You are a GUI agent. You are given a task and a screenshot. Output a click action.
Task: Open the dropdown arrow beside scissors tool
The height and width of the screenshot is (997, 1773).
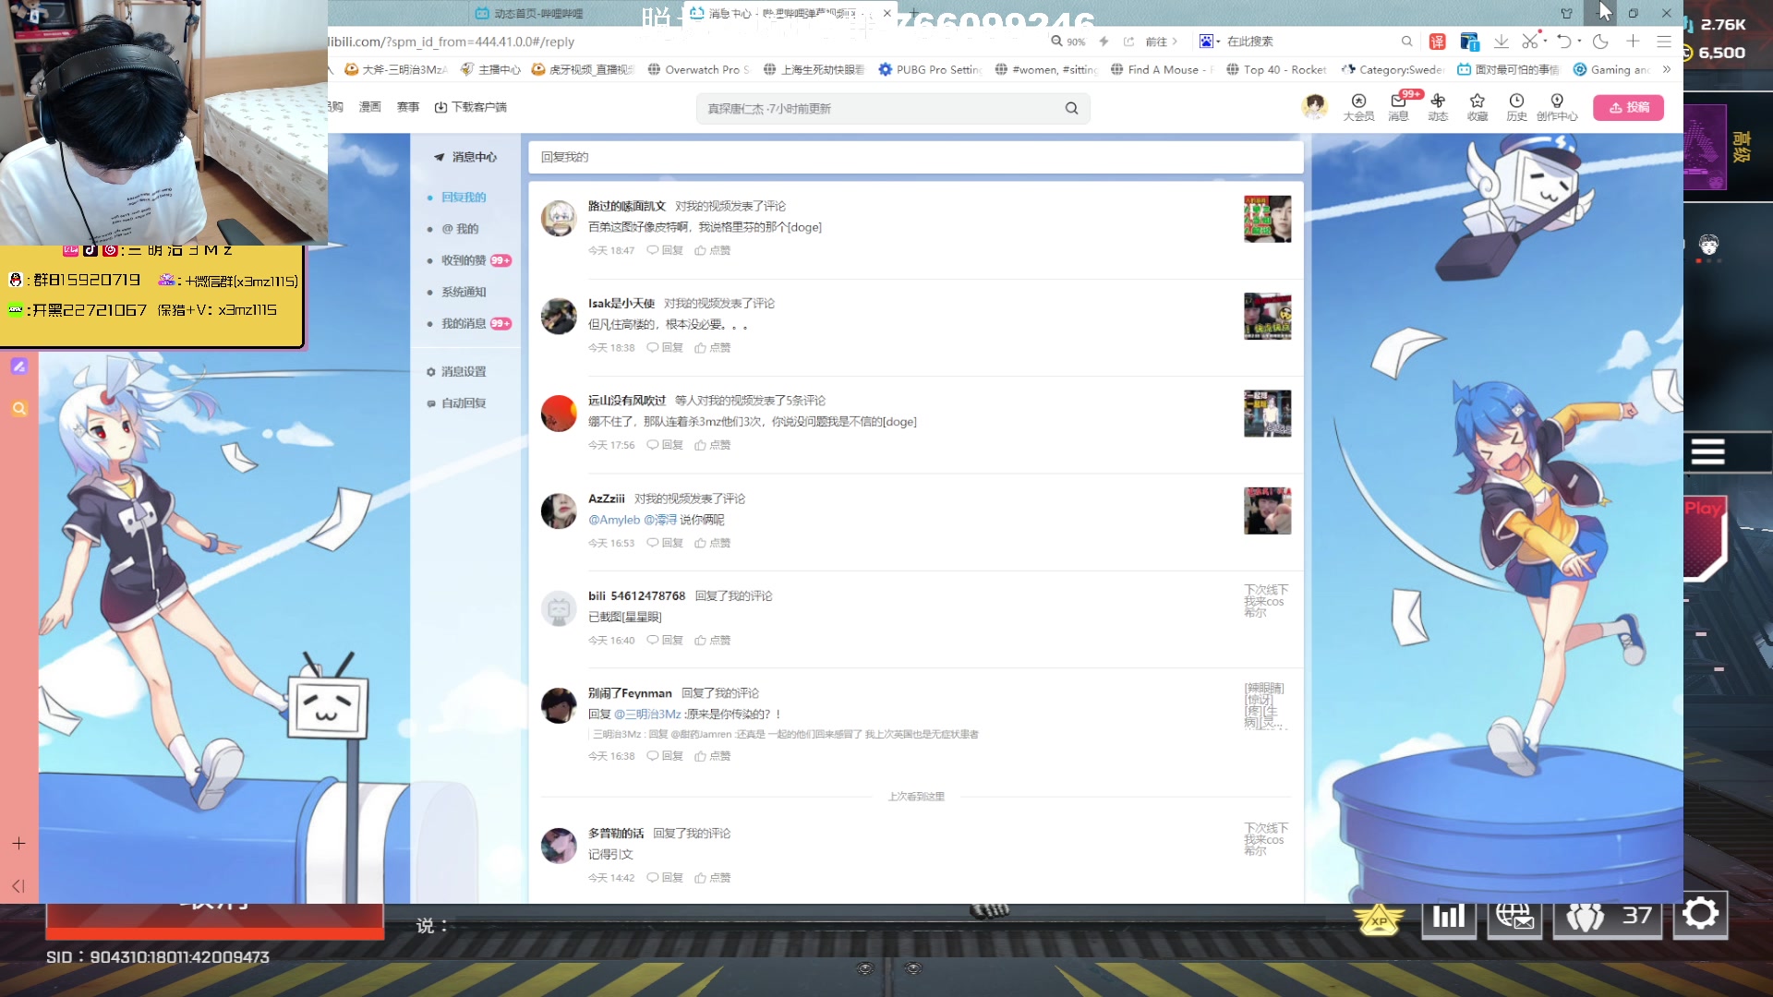point(1545,41)
